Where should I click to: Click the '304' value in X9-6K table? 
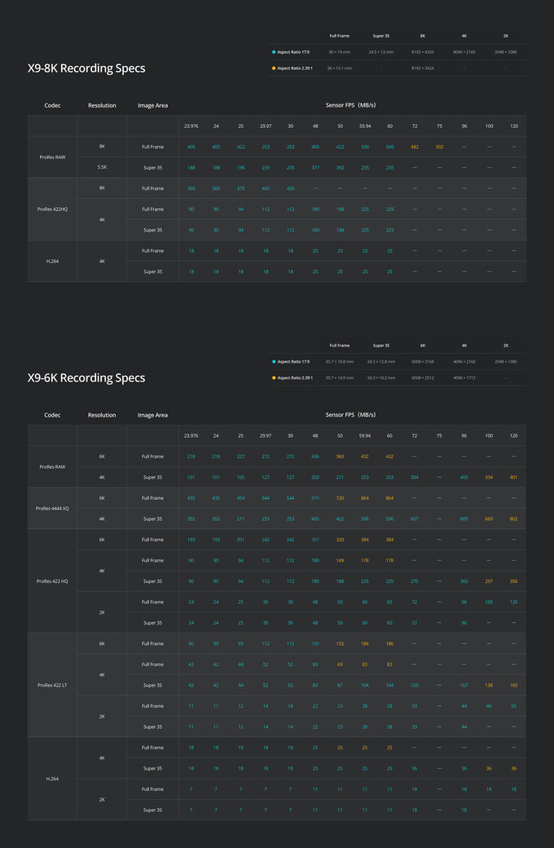tap(415, 478)
